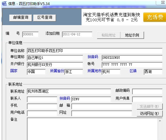This screenshot has width=166, height=140.
Task: Click the blue 国家 label link
Action: (x=14, y=71)
